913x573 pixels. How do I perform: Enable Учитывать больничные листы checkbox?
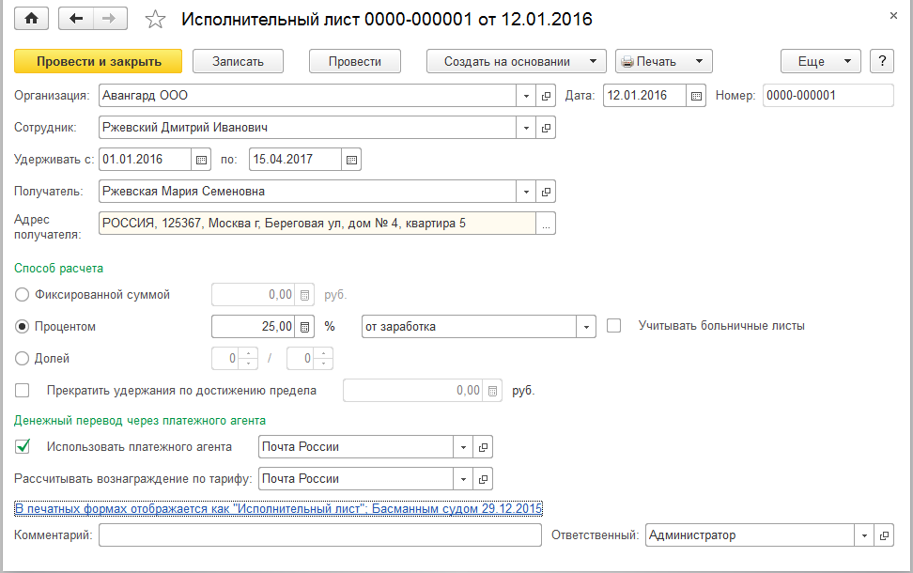click(x=613, y=326)
